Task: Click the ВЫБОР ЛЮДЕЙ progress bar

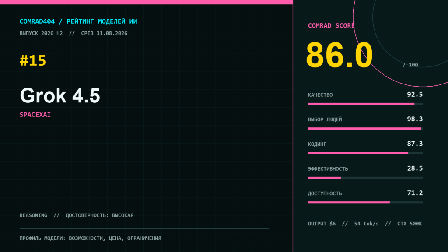Action: [x=365, y=129]
